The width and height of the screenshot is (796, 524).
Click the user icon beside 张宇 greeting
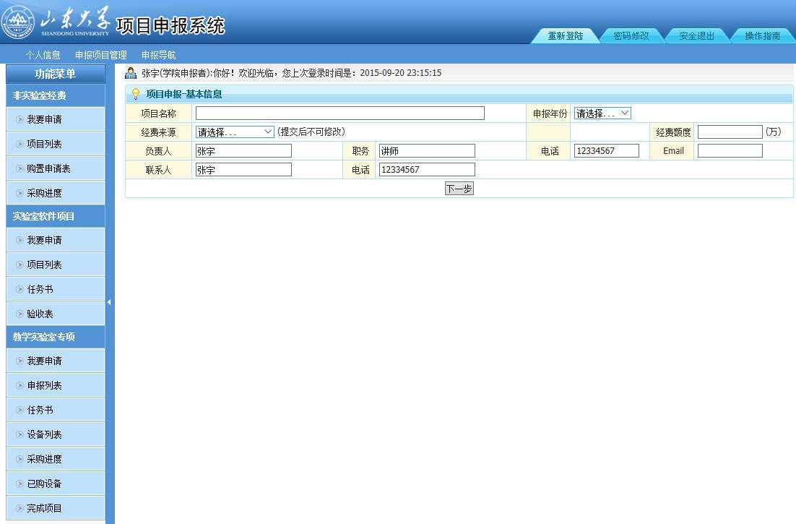click(131, 72)
